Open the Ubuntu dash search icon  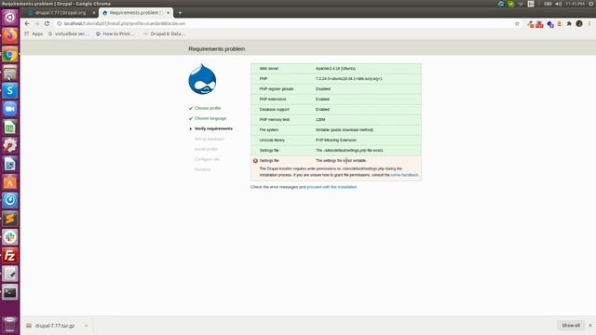pos(10,17)
